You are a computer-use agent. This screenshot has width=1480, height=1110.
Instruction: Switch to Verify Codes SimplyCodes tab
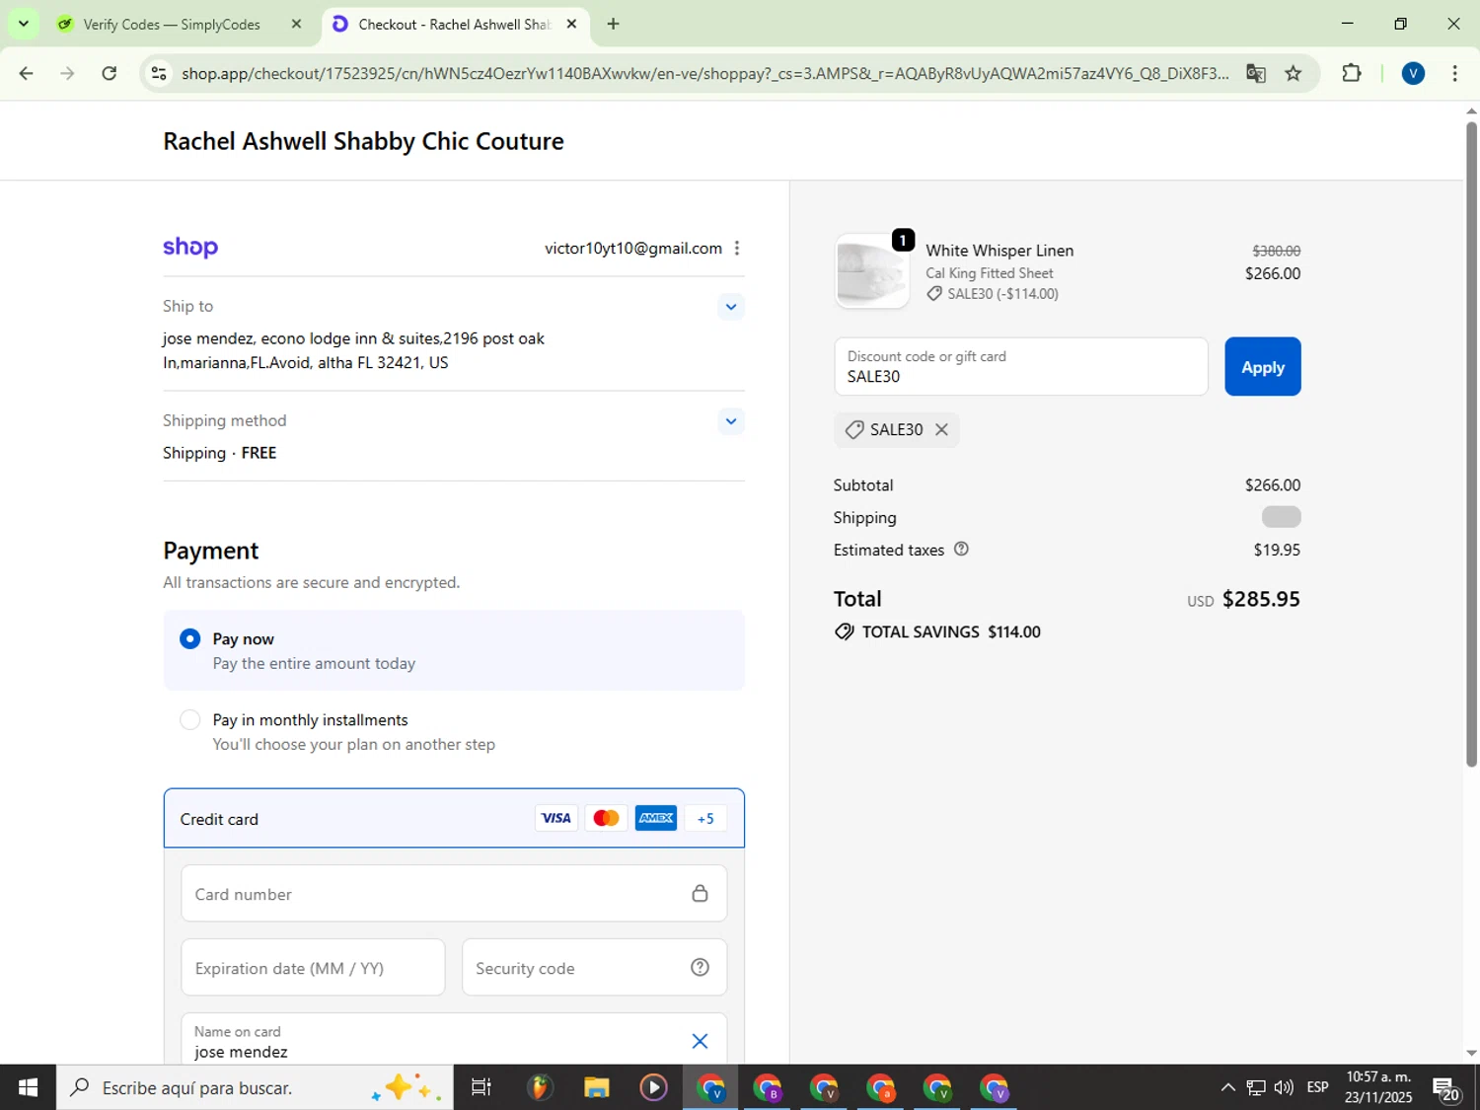click(171, 25)
